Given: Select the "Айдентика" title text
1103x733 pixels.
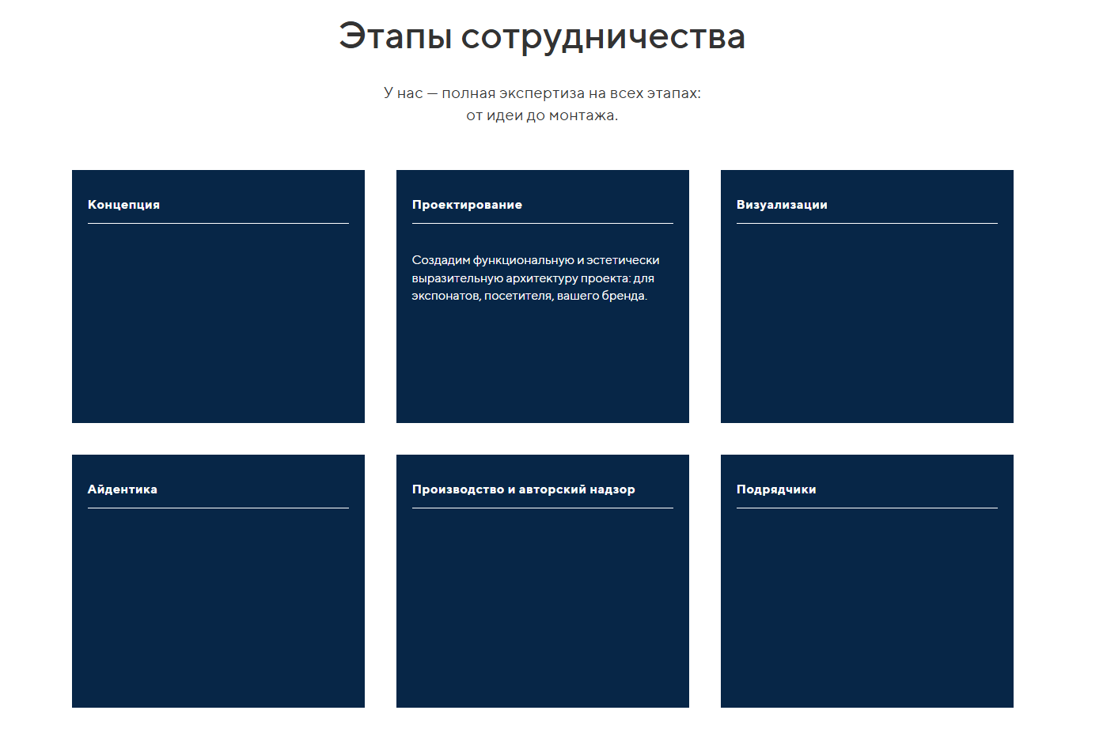Looking at the screenshot, I should point(122,489).
